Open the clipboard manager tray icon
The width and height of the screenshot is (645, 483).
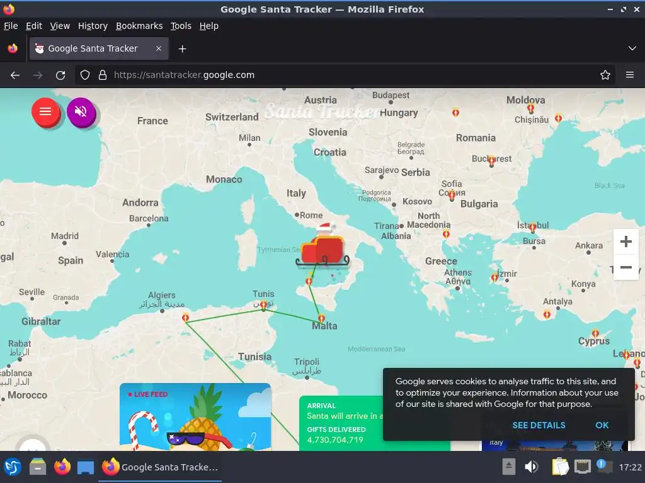click(x=560, y=467)
